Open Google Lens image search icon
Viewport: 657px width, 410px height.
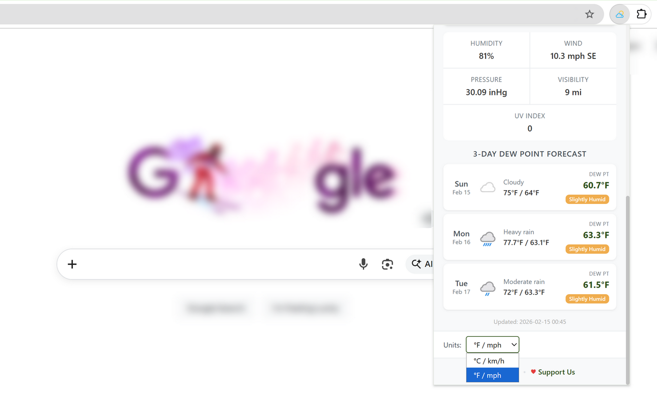[388, 264]
